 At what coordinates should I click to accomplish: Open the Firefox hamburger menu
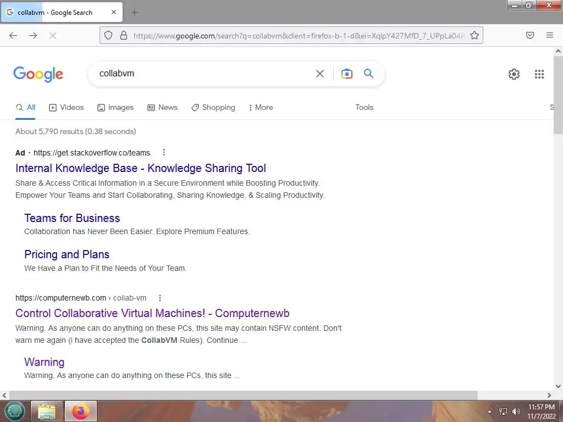click(550, 35)
